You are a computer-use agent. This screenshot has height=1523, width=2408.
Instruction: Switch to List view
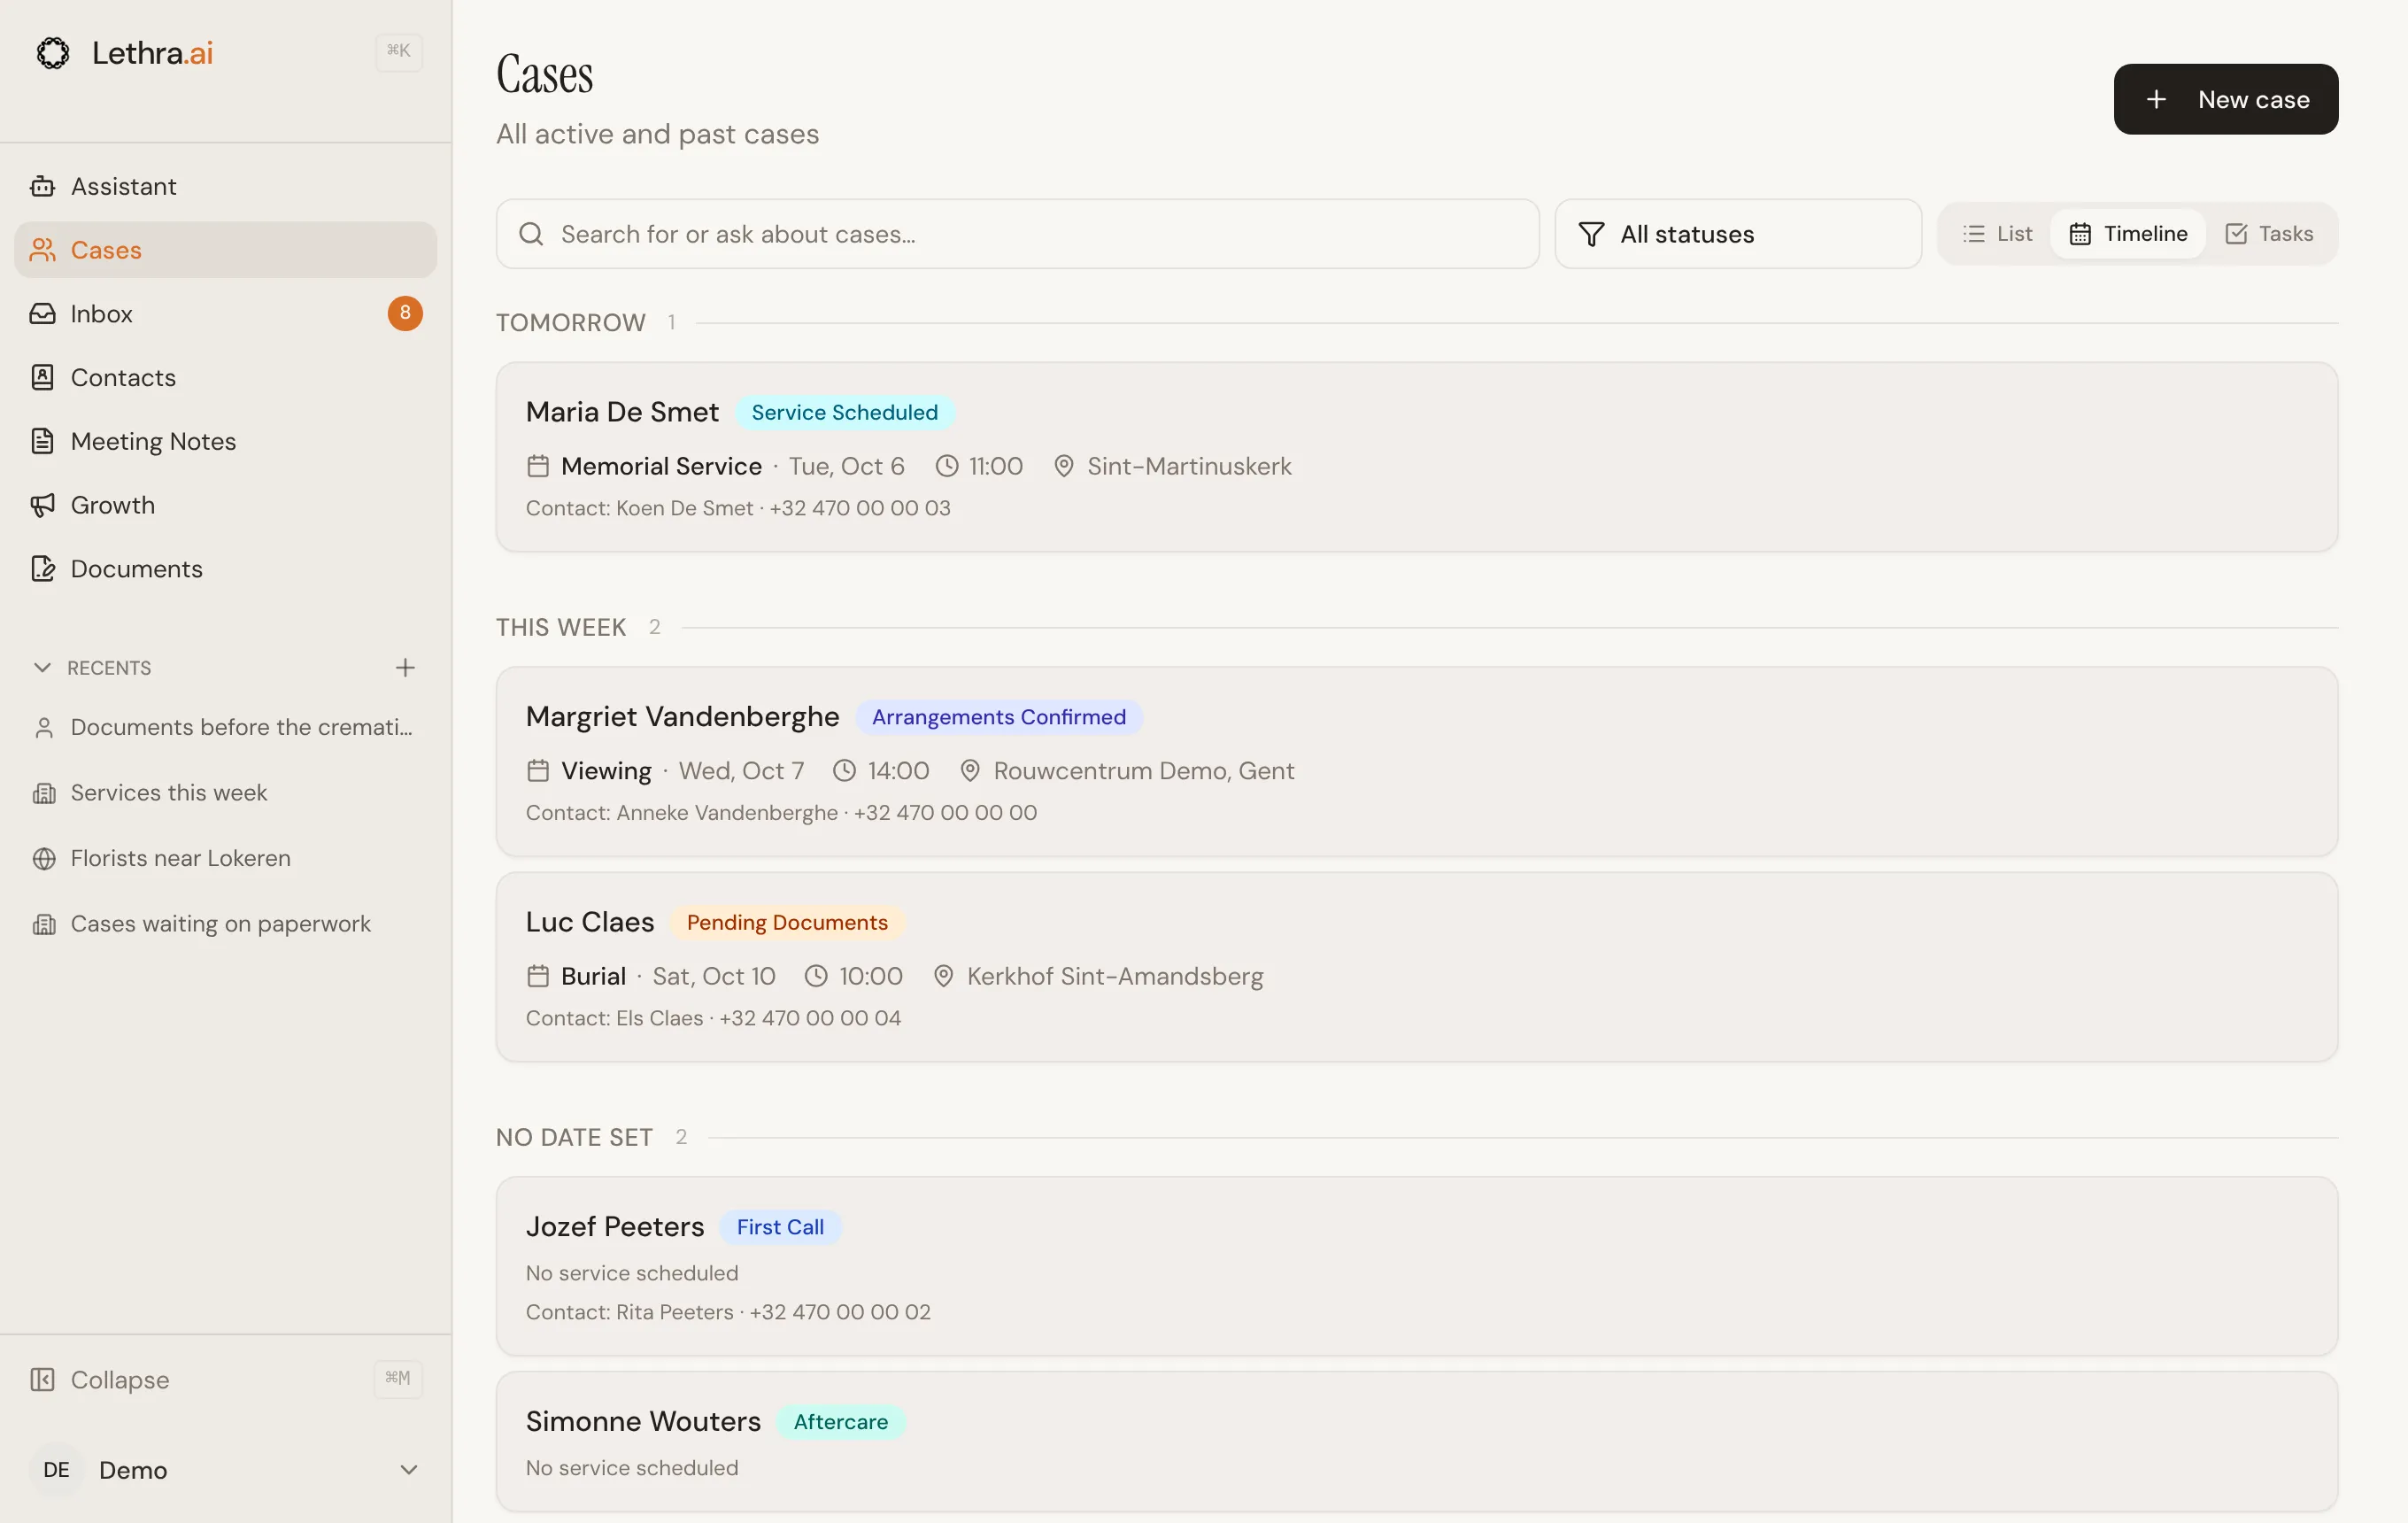point(1998,234)
